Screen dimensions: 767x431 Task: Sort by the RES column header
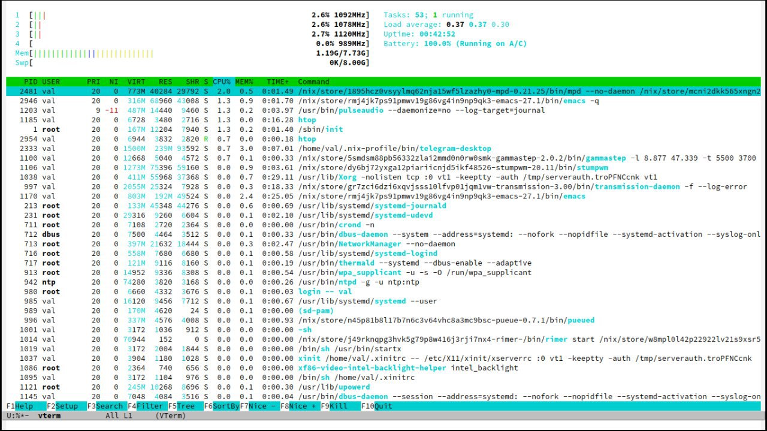click(x=165, y=82)
